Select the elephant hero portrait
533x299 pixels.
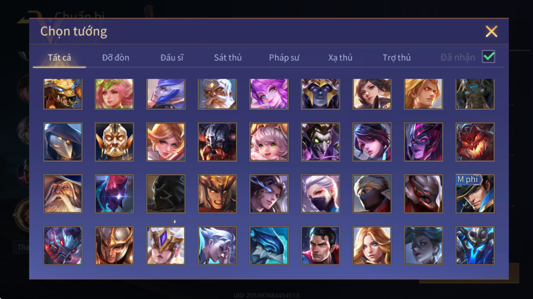[475, 94]
